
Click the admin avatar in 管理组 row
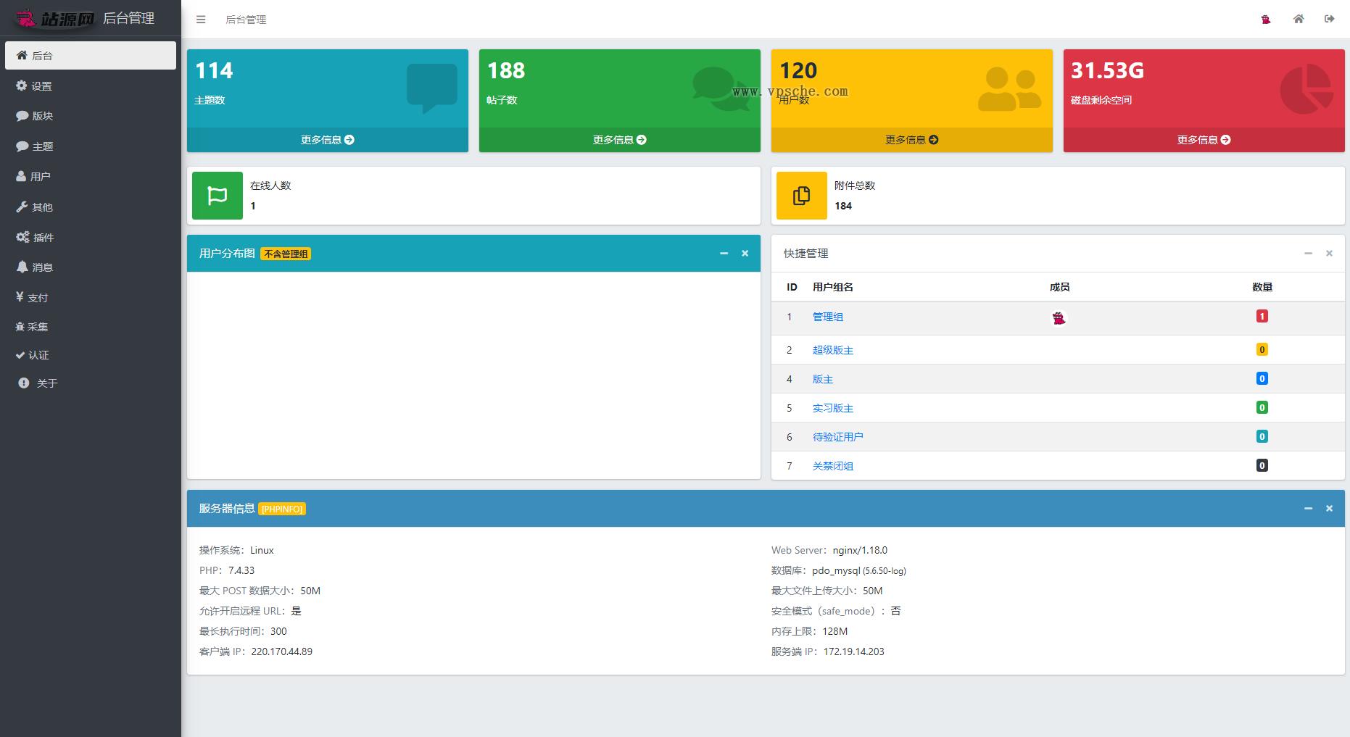pos(1059,318)
